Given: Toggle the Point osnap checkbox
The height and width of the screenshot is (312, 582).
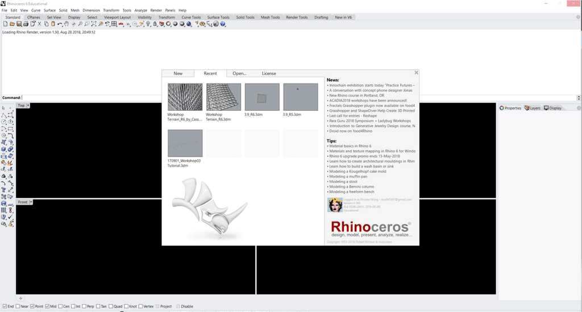Looking at the screenshot, I should pos(32,306).
